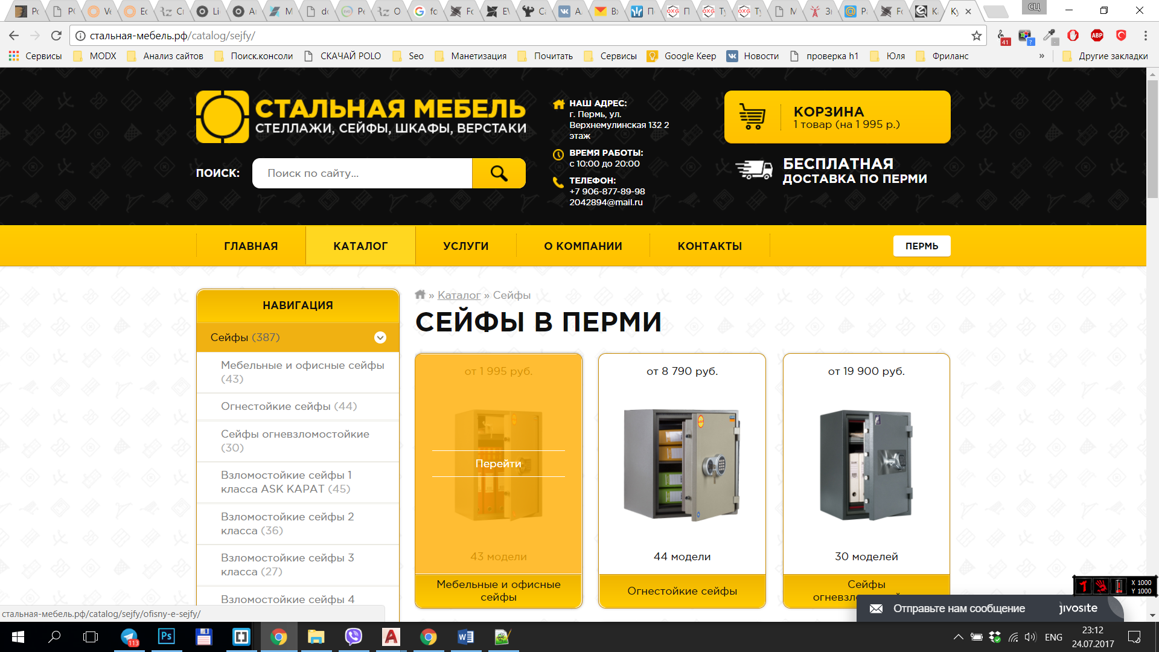Open the КОНТАКТЫ menu item
Image resolution: width=1159 pixels, height=652 pixels.
coord(709,246)
